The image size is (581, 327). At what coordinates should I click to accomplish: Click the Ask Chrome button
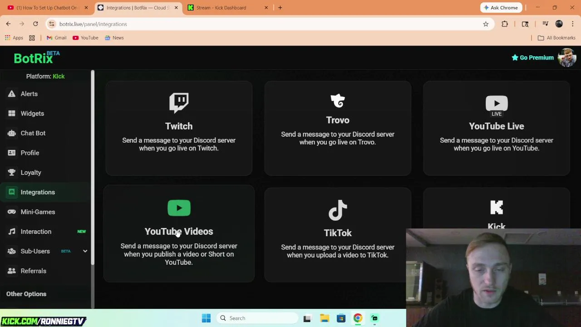pos(501,8)
